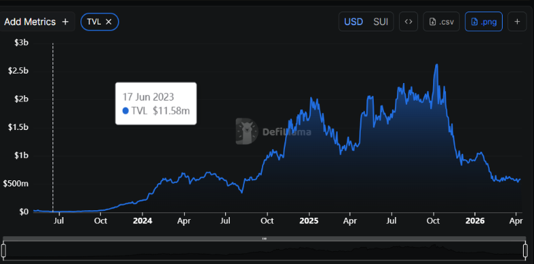The height and width of the screenshot is (264, 534).
Task: Click the $500m y-axis label
Action: [x=16, y=184]
